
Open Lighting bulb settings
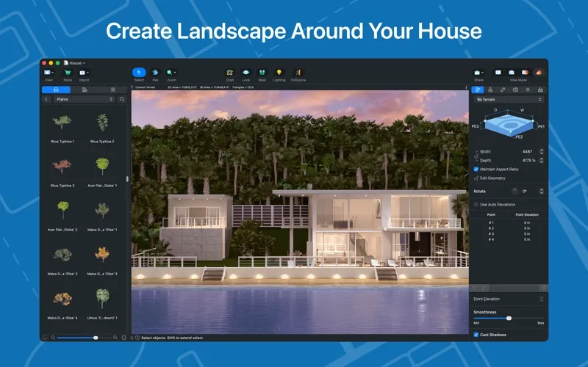[279, 73]
